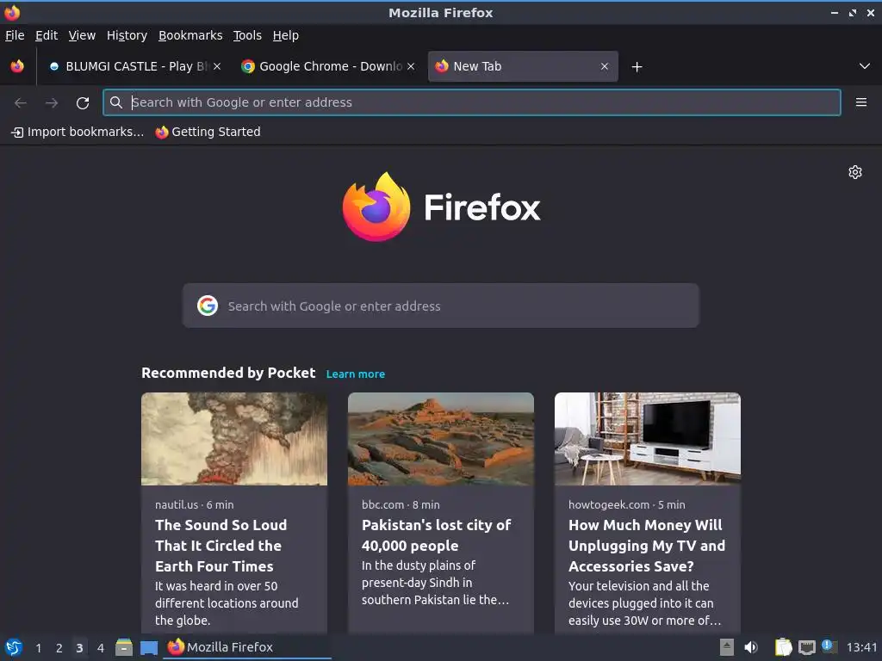The width and height of the screenshot is (882, 661).
Task: Open the file manager taskbar icon
Action: 124,647
